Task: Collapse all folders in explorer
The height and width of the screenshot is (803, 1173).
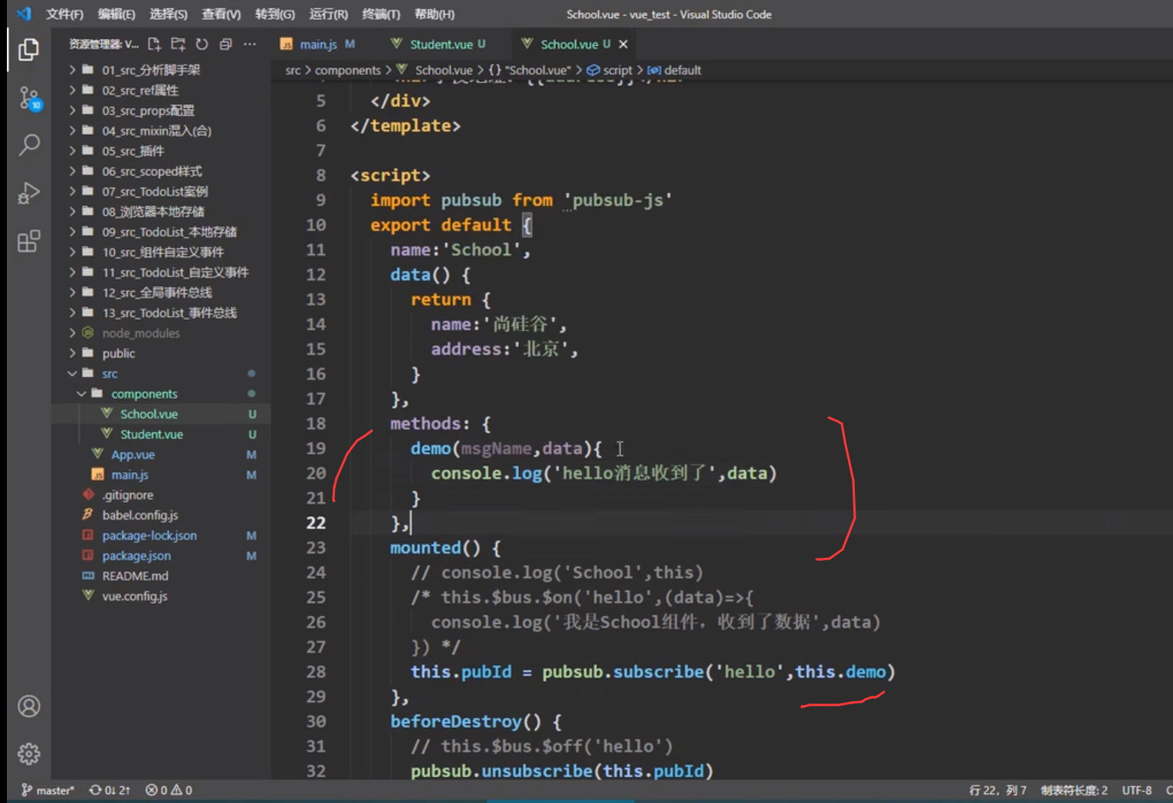Action: point(225,44)
